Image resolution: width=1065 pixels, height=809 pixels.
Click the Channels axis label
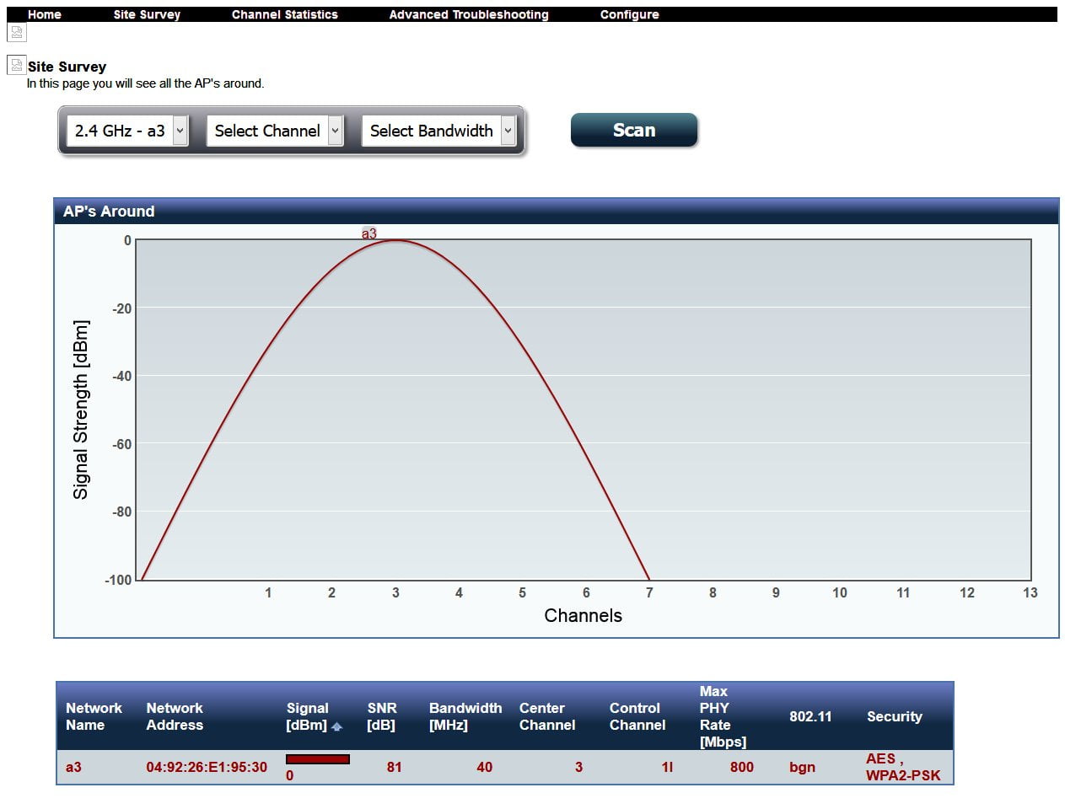(584, 615)
